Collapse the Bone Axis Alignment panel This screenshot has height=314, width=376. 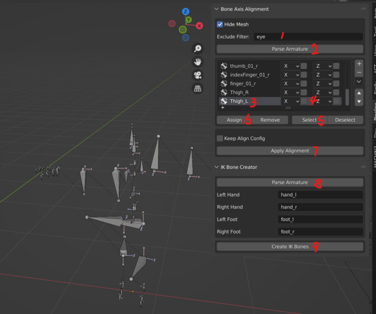(x=217, y=9)
